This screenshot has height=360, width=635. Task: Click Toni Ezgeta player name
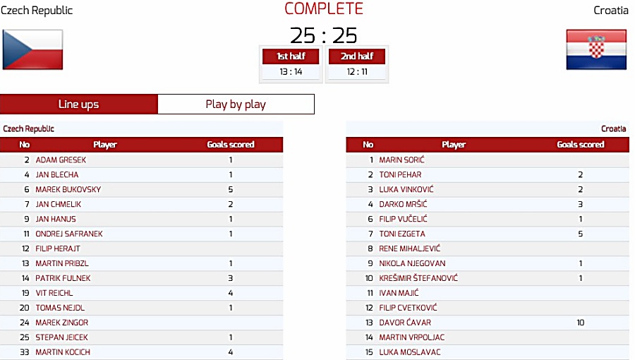[402, 234]
